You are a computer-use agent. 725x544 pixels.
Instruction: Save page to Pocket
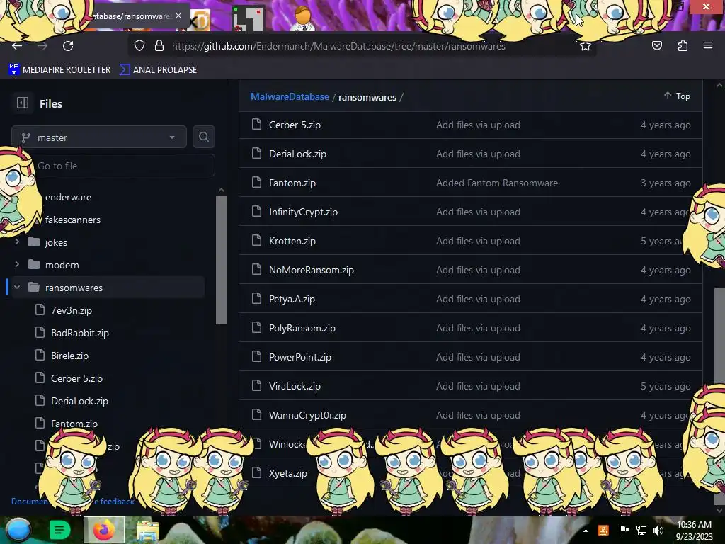tap(656, 46)
